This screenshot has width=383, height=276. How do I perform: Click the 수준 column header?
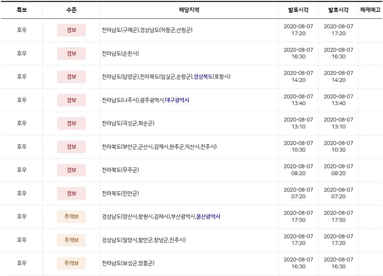pos(71,10)
